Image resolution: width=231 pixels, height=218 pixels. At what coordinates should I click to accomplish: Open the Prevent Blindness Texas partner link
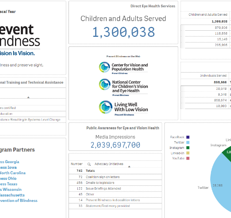[8, 184]
